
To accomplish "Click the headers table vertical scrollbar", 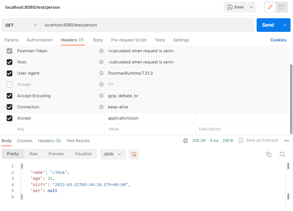I will coord(291,99).
